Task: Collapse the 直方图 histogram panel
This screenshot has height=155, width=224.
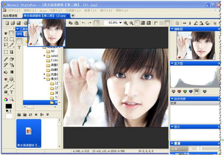Action: [x=172, y=63]
